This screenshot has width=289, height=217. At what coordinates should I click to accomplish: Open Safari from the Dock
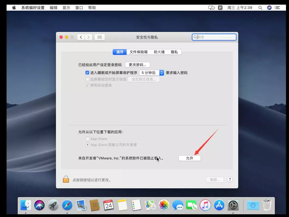coord(67,205)
